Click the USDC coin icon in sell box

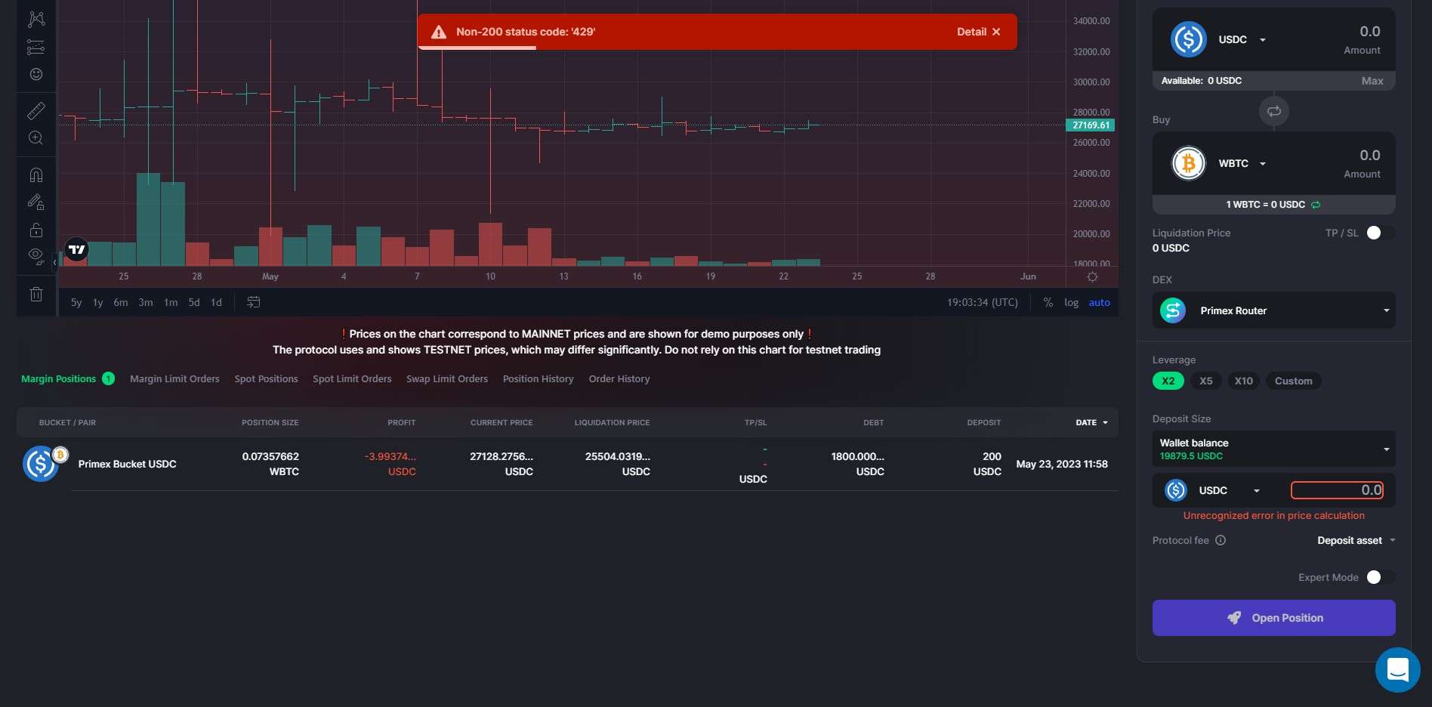[x=1188, y=39]
